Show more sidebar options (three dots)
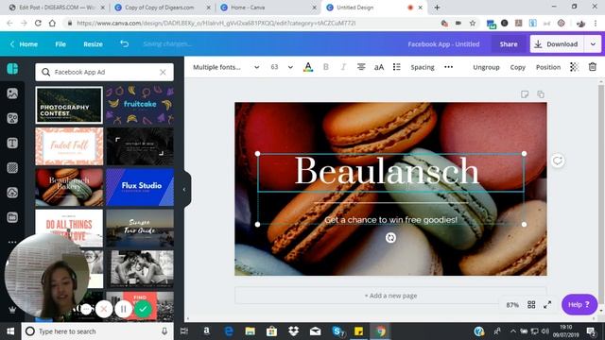Screen dimensions: 605x340 [x=12, y=242]
